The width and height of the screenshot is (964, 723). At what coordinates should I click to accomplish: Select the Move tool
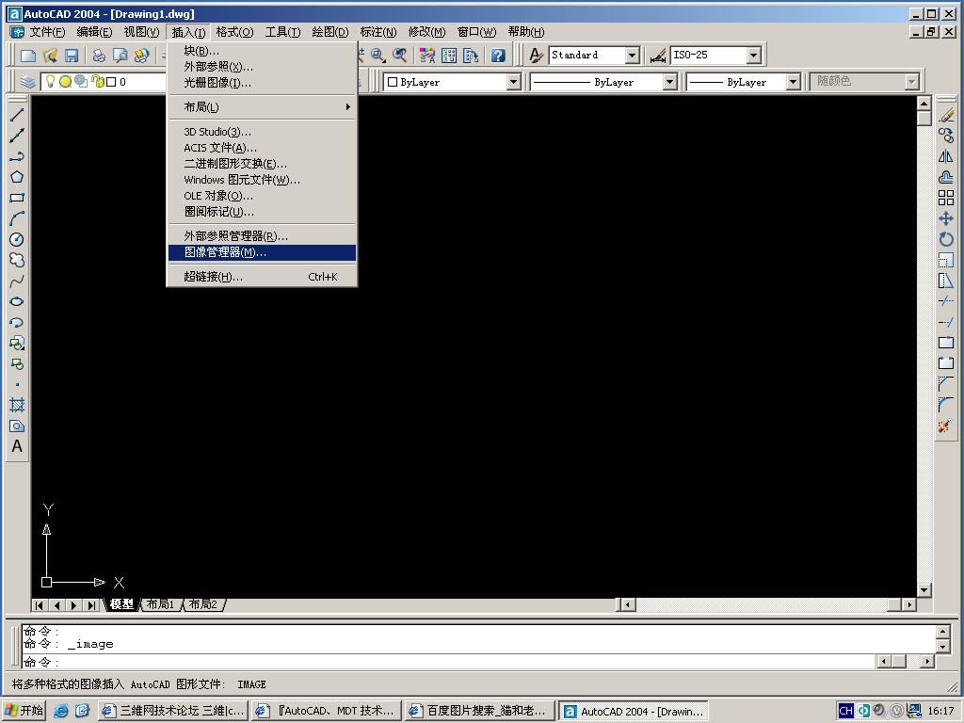pyautogui.click(x=946, y=218)
